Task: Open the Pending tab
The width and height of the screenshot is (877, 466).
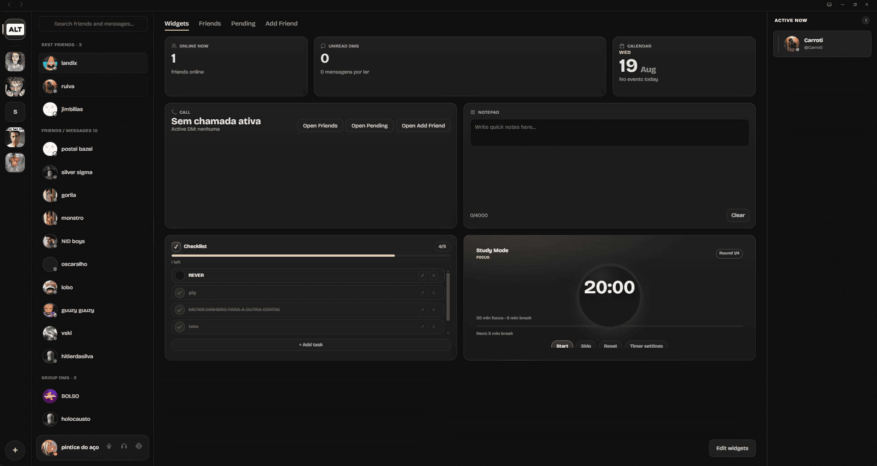Action: (243, 24)
